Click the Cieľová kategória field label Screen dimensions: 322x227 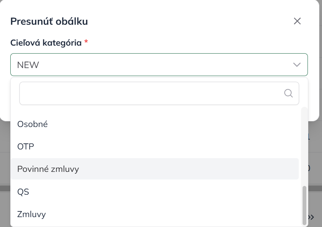coord(46,43)
